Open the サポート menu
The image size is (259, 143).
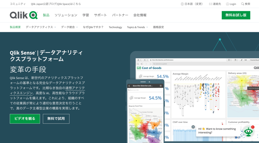coord(100,15)
